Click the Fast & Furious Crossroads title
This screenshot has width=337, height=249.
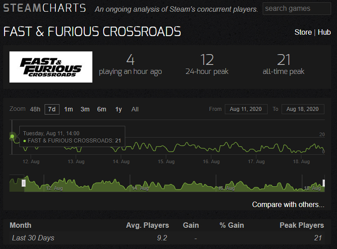click(x=92, y=32)
